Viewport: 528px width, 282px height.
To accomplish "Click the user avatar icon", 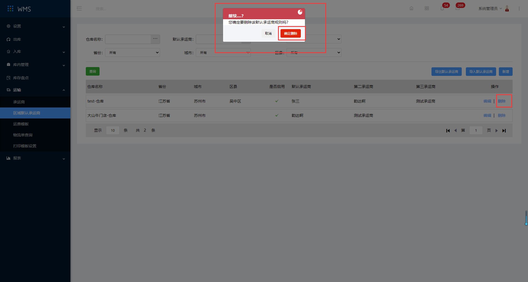I will [x=507, y=9].
